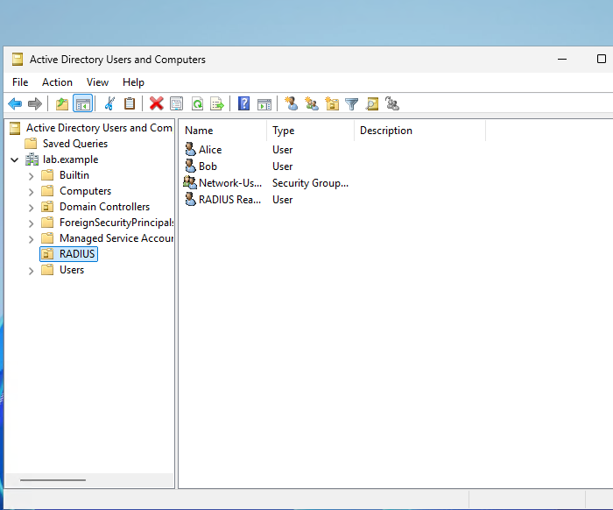
Task: Expand the Computers container
Action: [31, 192]
